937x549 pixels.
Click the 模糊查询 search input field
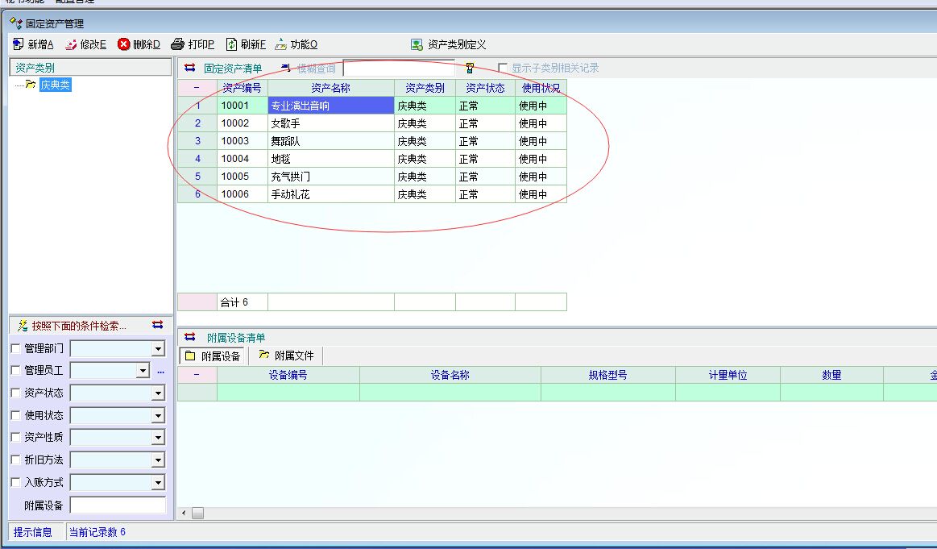pos(399,69)
